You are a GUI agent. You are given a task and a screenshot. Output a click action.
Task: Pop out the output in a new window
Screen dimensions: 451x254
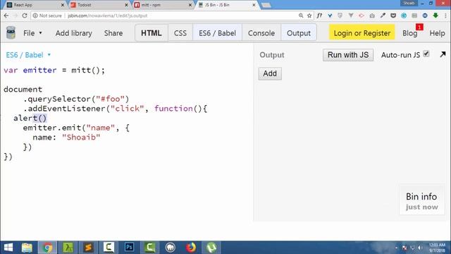pos(443,54)
